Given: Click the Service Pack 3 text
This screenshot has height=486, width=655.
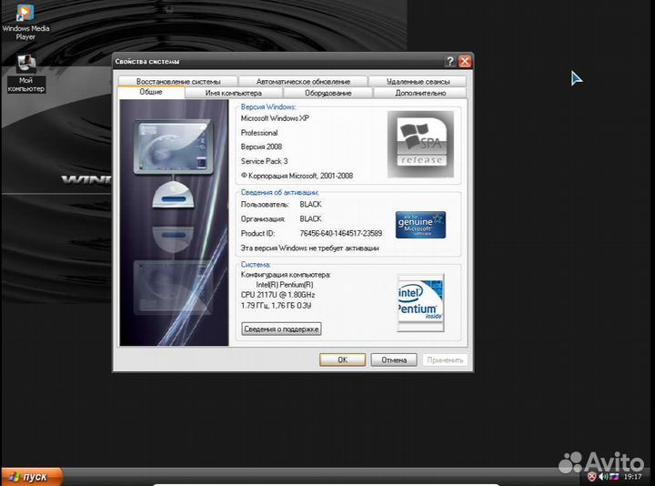Looking at the screenshot, I should [264, 161].
